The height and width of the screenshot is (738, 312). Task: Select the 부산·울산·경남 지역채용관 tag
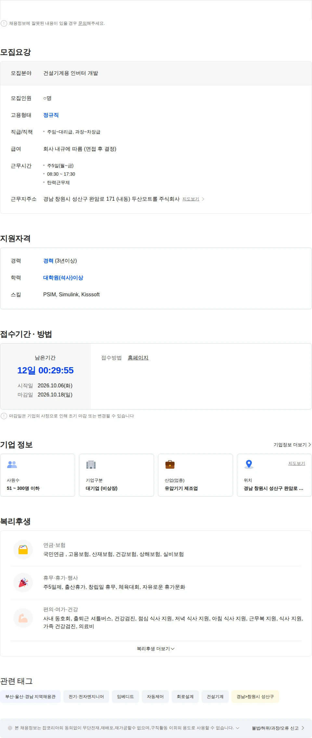31,697
